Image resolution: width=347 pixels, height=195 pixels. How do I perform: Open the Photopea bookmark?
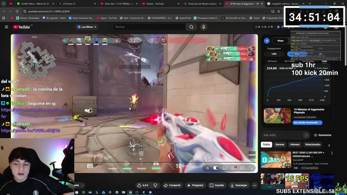click(206, 18)
